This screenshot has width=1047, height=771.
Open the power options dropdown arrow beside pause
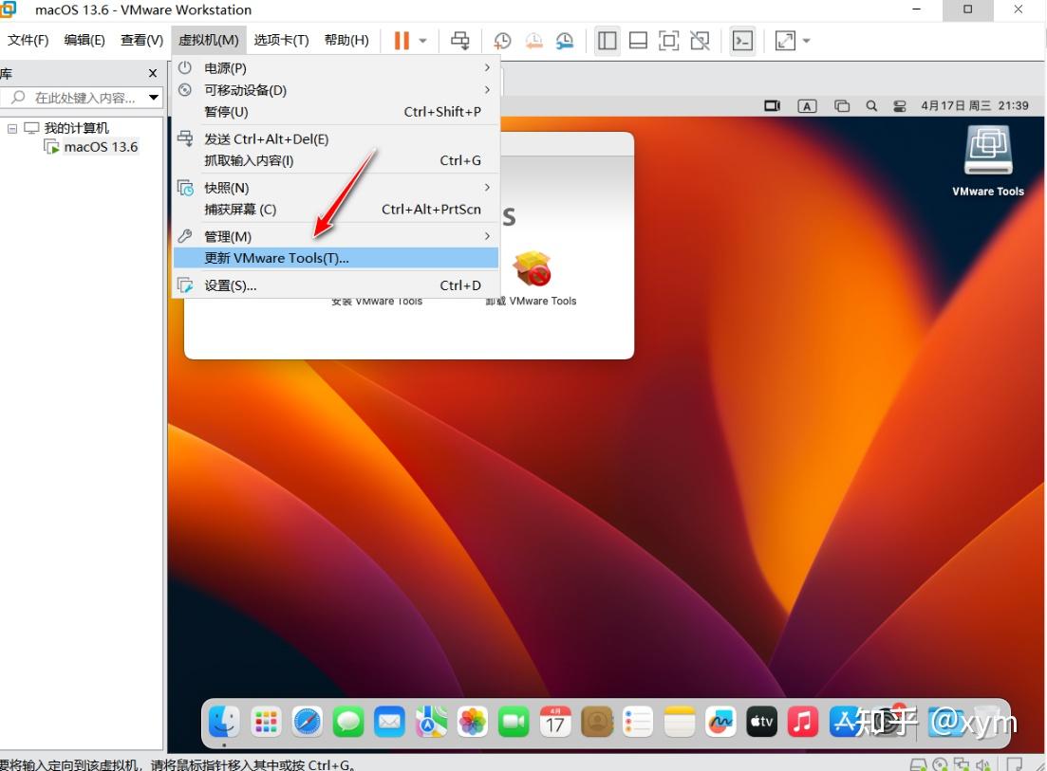(x=422, y=41)
